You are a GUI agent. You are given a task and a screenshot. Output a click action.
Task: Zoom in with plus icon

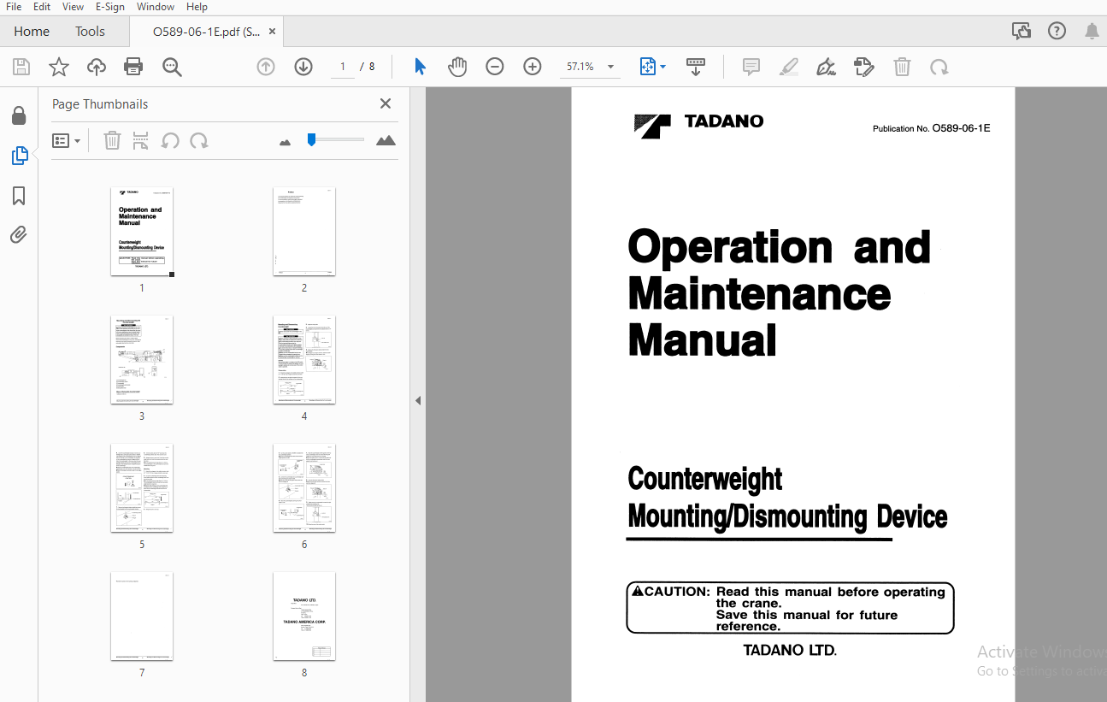pos(533,67)
